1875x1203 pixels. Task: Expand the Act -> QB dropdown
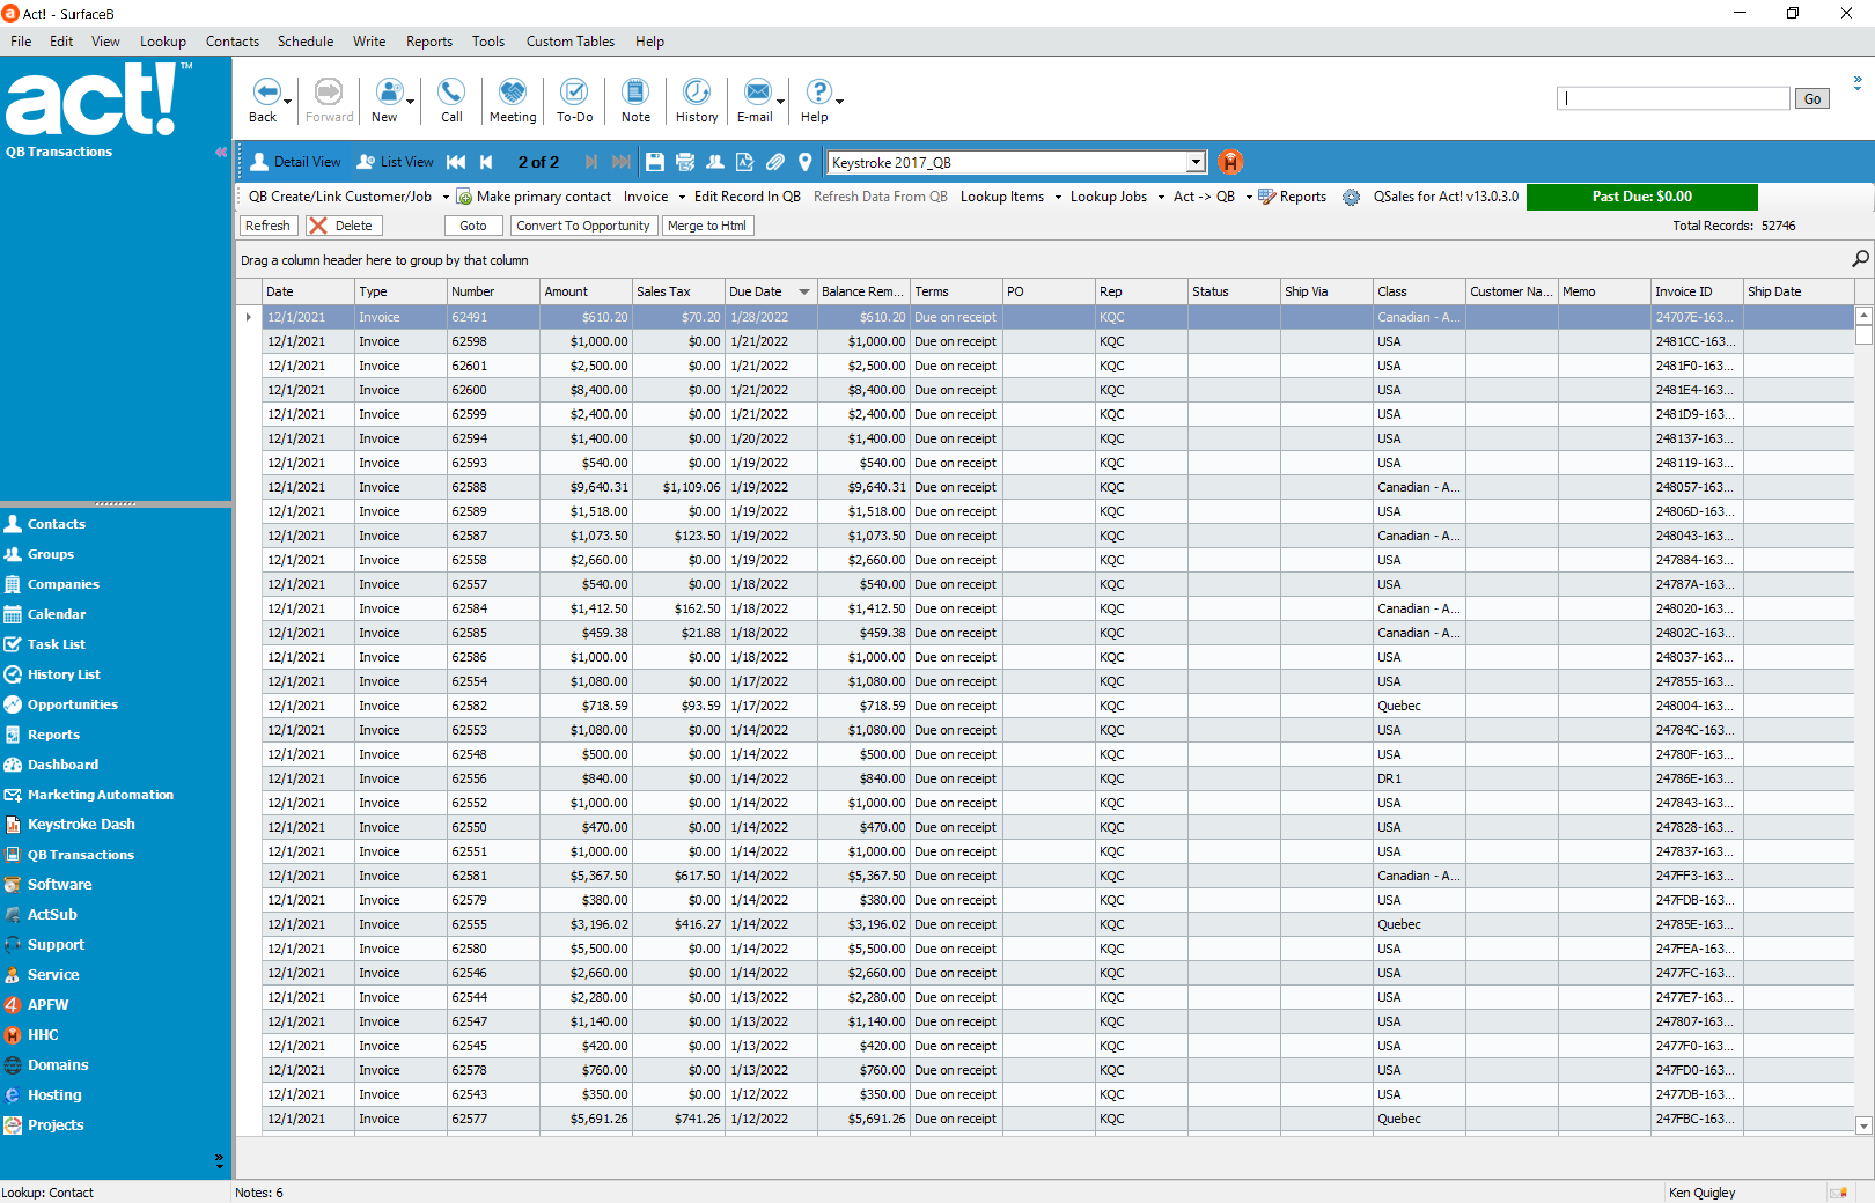coord(1248,197)
